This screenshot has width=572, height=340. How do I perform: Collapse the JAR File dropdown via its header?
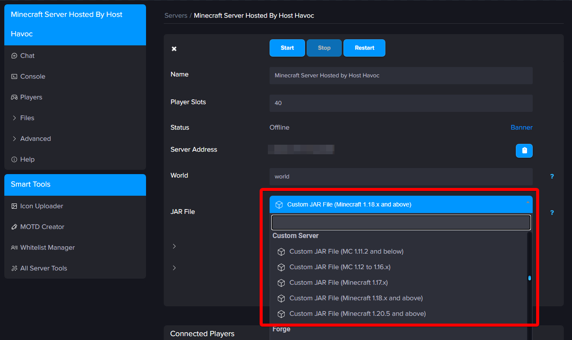coord(401,204)
